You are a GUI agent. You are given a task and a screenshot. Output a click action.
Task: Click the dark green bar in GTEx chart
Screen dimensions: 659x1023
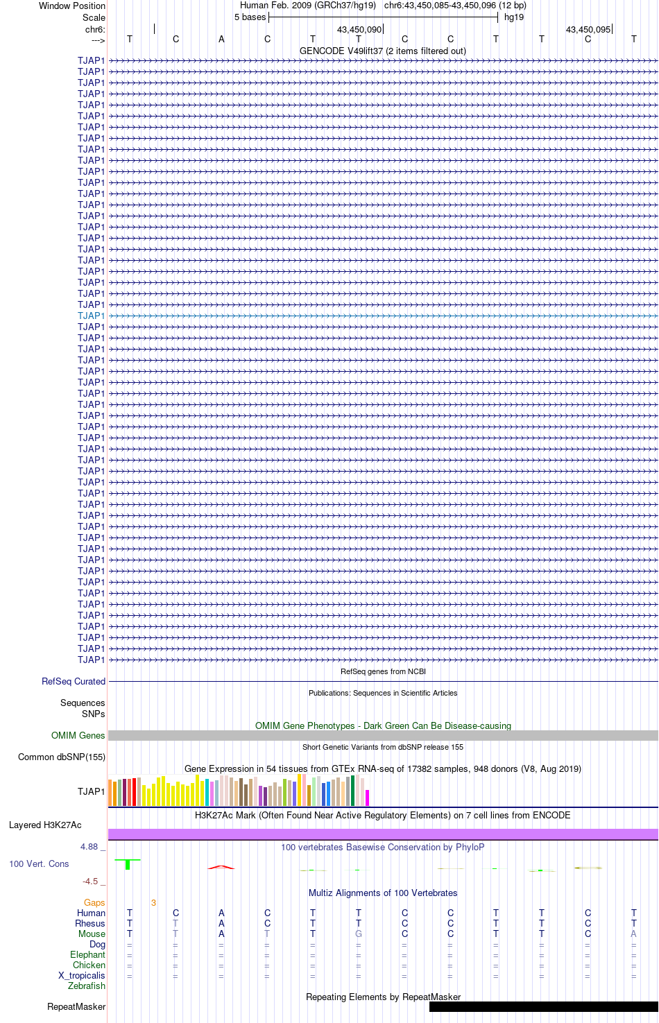click(352, 791)
